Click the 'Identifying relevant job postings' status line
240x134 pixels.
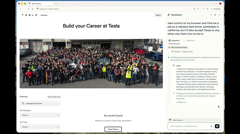195,59
